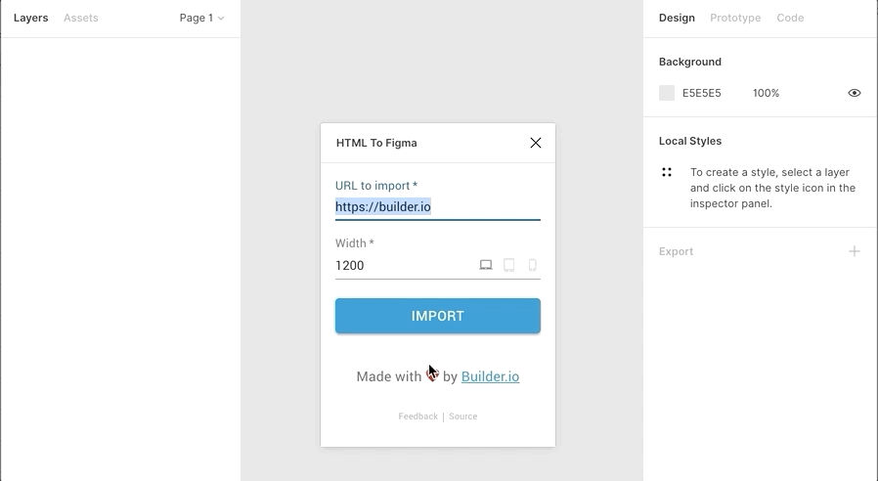Image resolution: width=878 pixels, height=481 pixels.
Task: Click the heart icon in footer
Action: (432, 376)
